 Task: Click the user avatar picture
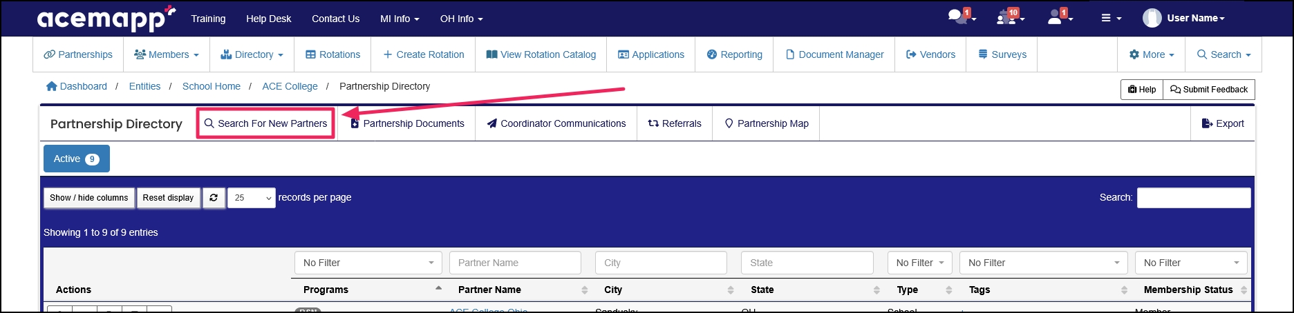(1152, 18)
